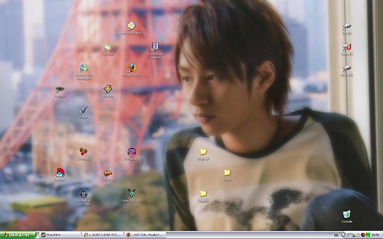
Task: Switch to KAT-TUN Mozilla Firefox taskbar window
Action: click(x=146, y=235)
